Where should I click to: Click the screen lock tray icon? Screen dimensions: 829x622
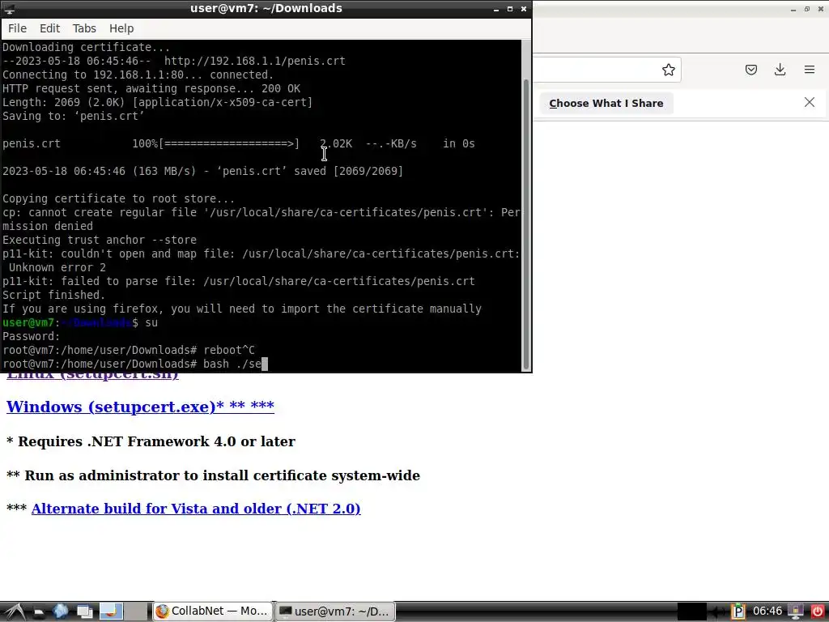(795, 611)
